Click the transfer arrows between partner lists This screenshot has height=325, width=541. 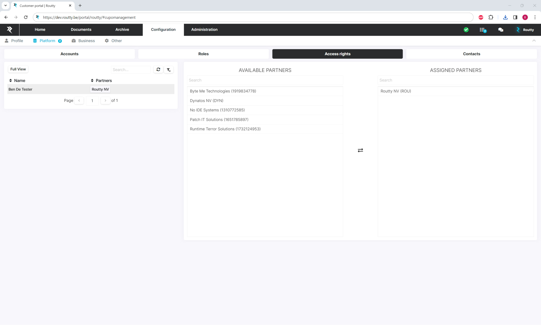tap(360, 150)
